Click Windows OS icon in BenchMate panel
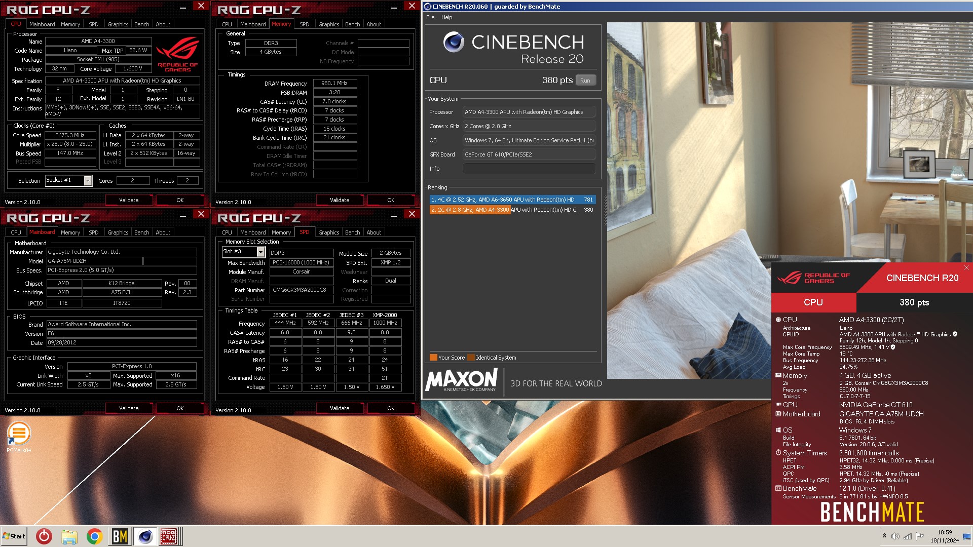 click(x=778, y=430)
